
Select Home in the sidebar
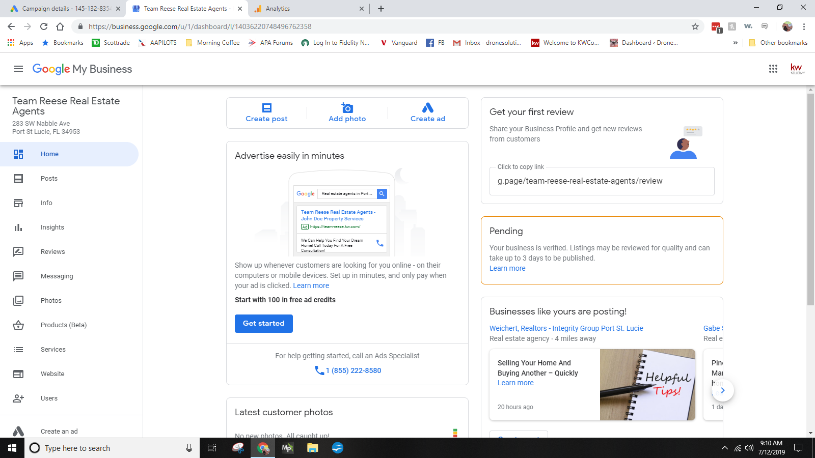(x=69, y=154)
